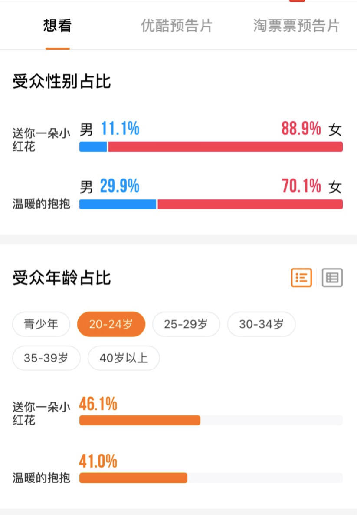Image resolution: width=357 pixels, height=515 pixels.
Task: Click the red female bar for 送你一朵小红花
Action: 226,147
